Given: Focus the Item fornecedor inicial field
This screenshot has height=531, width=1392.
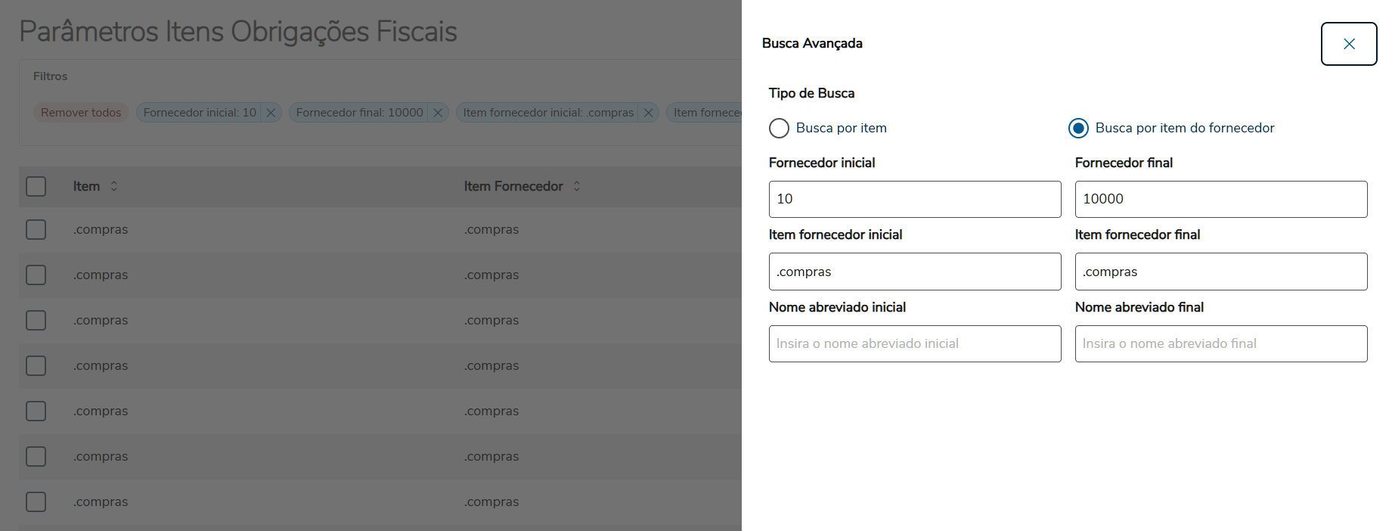Looking at the screenshot, I should 914,272.
